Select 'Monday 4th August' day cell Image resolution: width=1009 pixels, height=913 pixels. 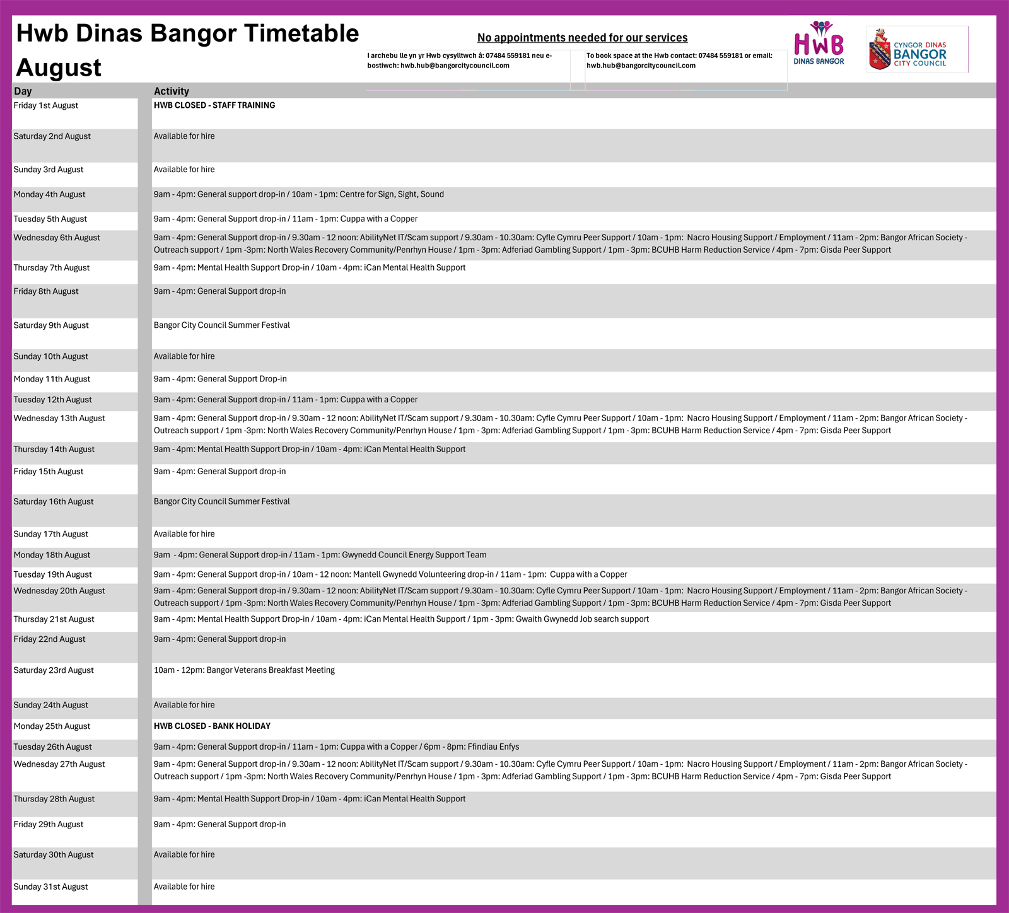[75, 199]
